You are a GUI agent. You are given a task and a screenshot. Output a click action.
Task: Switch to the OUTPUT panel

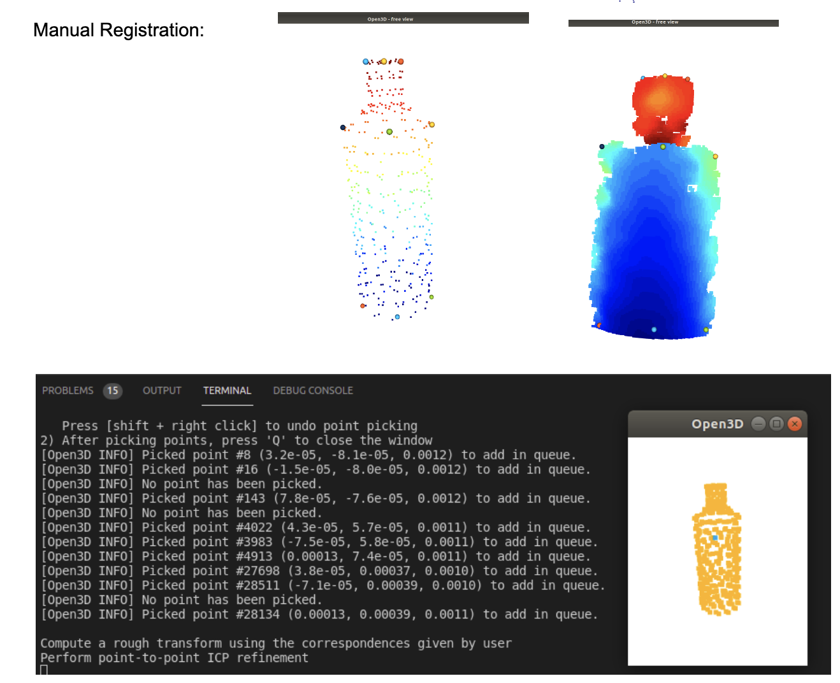pyautogui.click(x=161, y=391)
